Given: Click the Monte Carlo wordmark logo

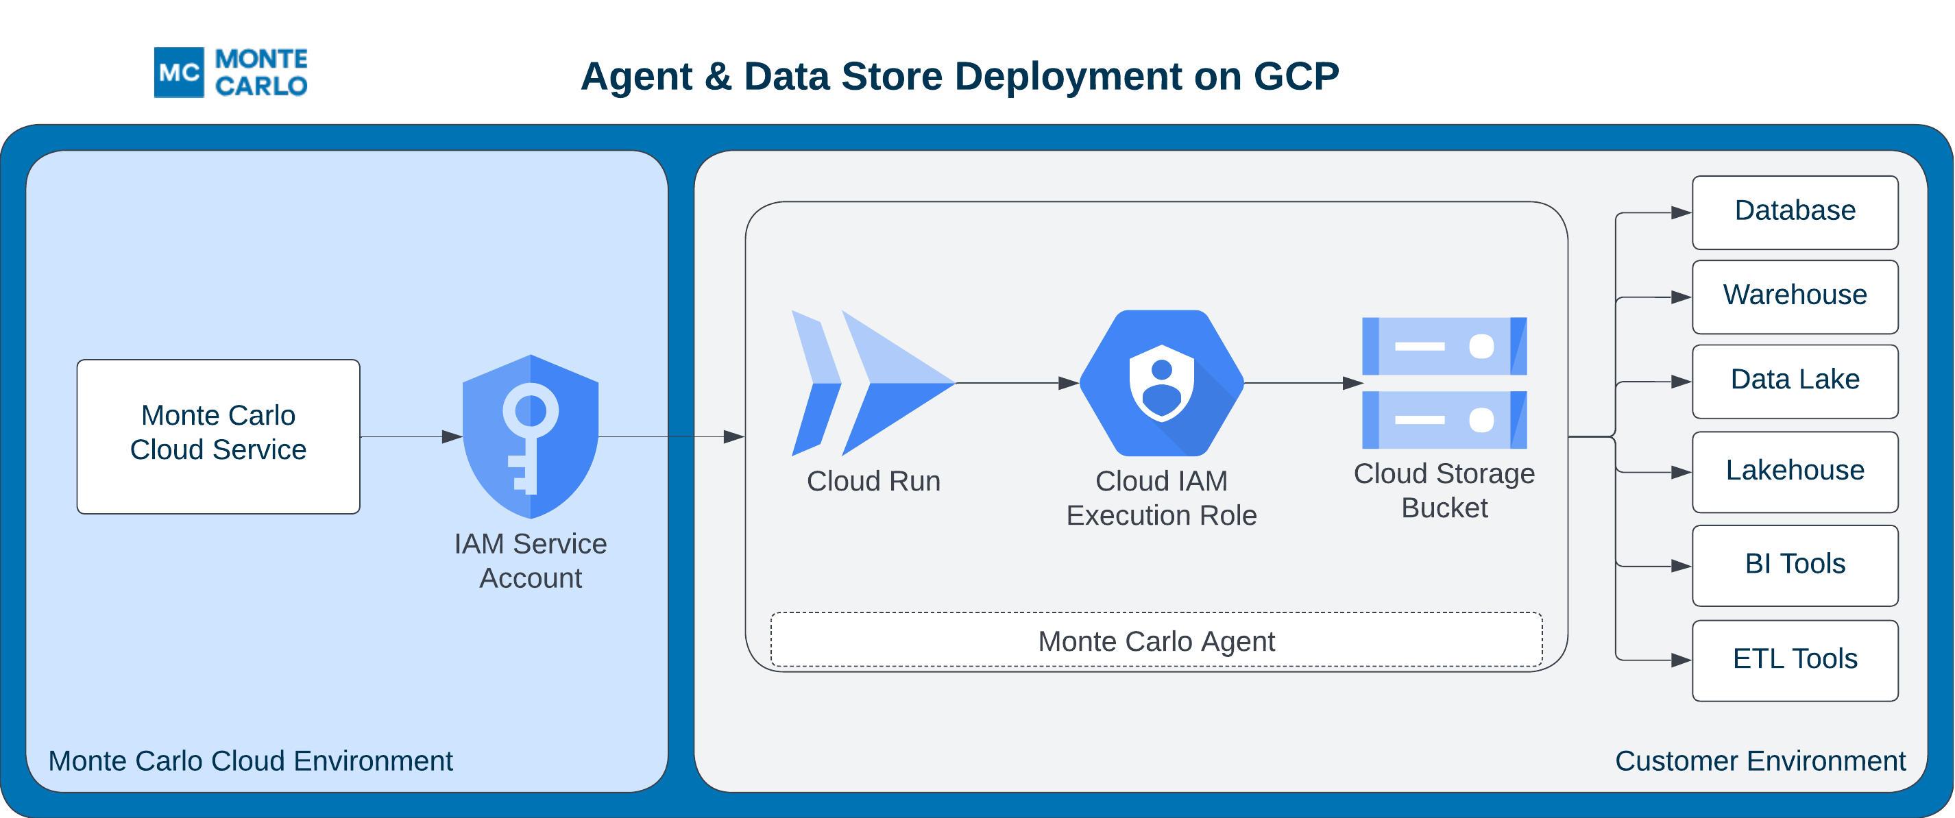Looking at the screenshot, I should pos(261,73).
